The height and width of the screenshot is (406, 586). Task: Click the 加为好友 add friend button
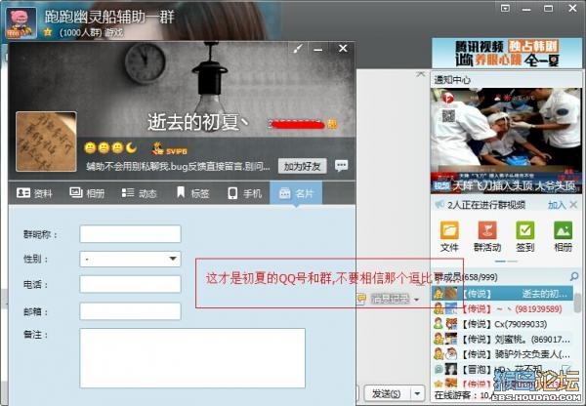(x=302, y=166)
